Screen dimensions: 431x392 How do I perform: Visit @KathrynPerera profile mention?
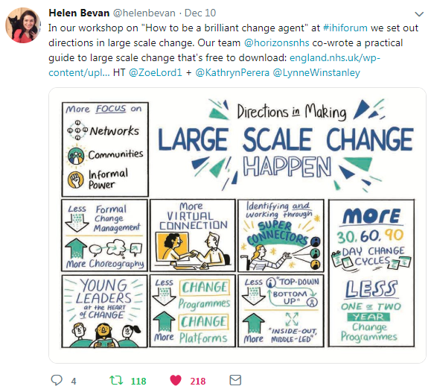232,72
